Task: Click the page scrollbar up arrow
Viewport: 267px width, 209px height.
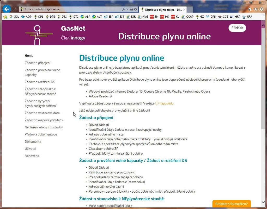Action: click(x=263, y=25)
